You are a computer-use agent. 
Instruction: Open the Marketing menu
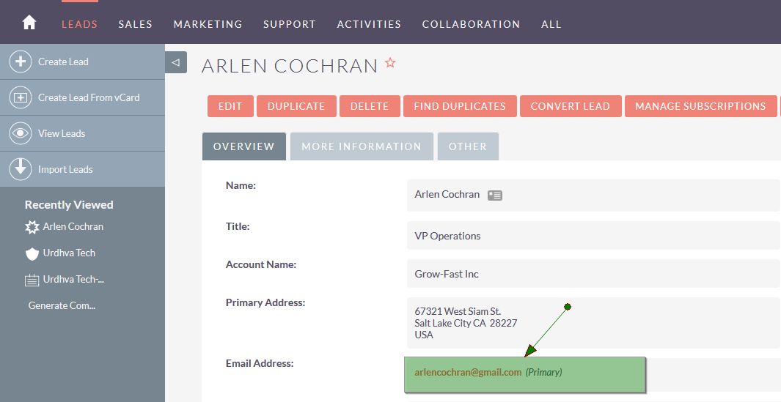[x=208, y=24]
